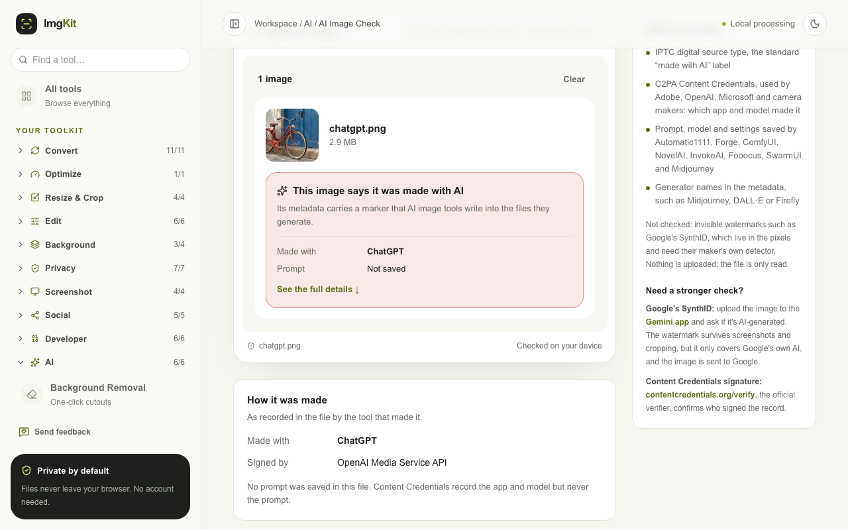Open the Background Removal tool label

pos(98,388)
